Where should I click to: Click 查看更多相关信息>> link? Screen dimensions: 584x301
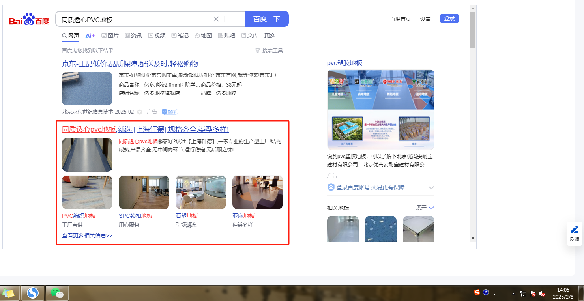[x=87, y=236]
